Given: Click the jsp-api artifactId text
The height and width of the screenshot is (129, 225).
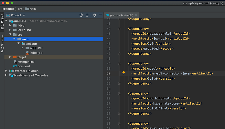Looking at the screenshot, I should [x=159, y=39].
